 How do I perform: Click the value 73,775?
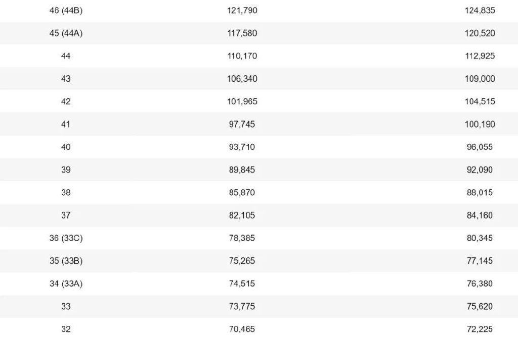(242, 306)
